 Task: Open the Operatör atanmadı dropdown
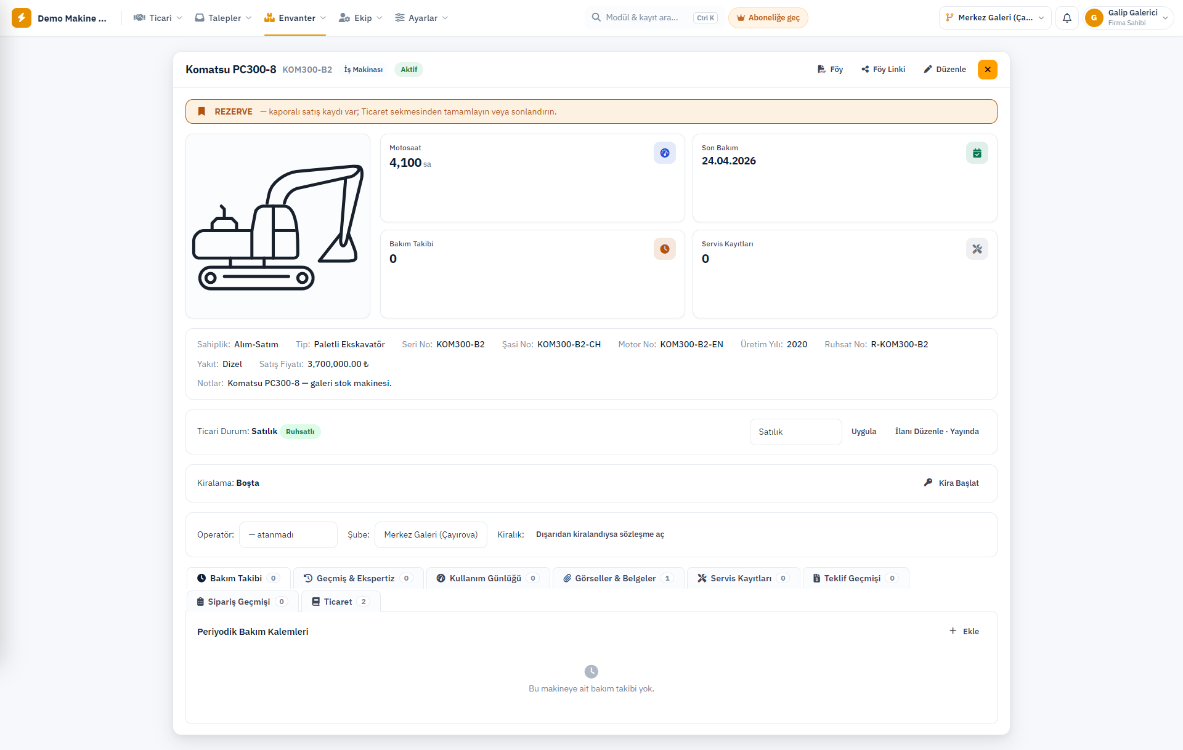pos(288,534)
